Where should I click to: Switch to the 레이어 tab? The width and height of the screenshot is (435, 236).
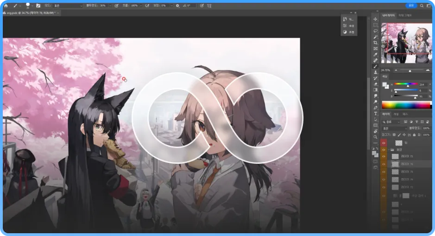pyautogui.click(x=386, y=114)
